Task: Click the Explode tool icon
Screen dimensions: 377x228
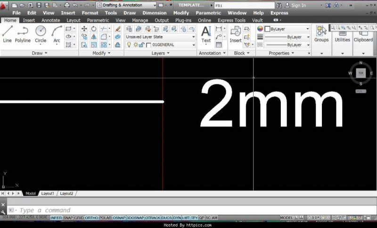Action: click(x=117, y=37)
